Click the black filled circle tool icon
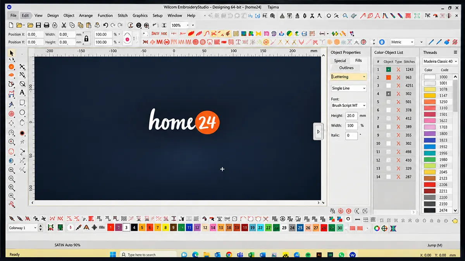Viewport: 465px width, 261px height. (22, 133)
